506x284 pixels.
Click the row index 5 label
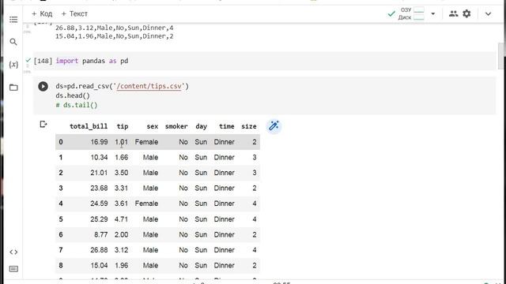(61, 219)
